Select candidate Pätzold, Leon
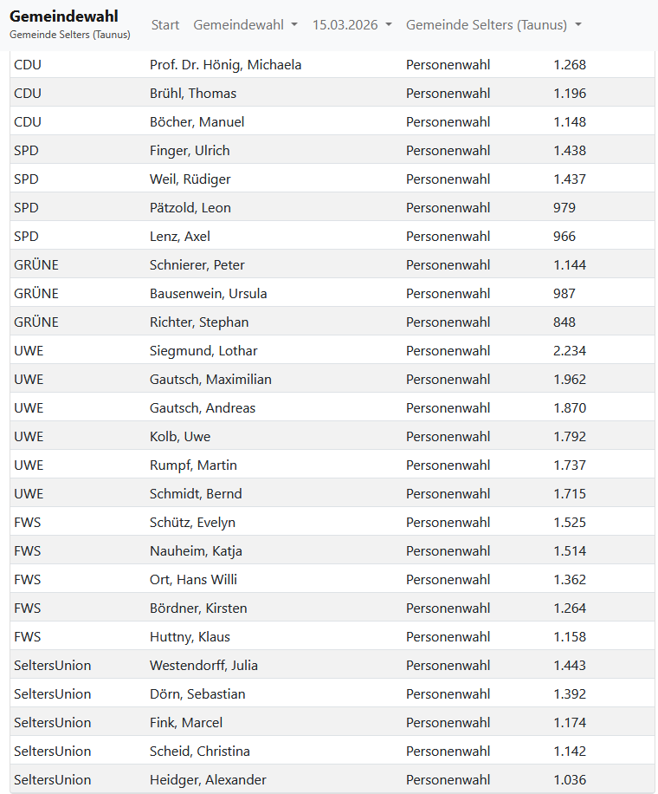Viewport: 658px width, 794px height. [190, 208]
